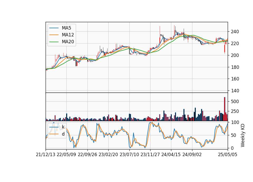Click the 24/09/02 date label

(x=192, y=155)
